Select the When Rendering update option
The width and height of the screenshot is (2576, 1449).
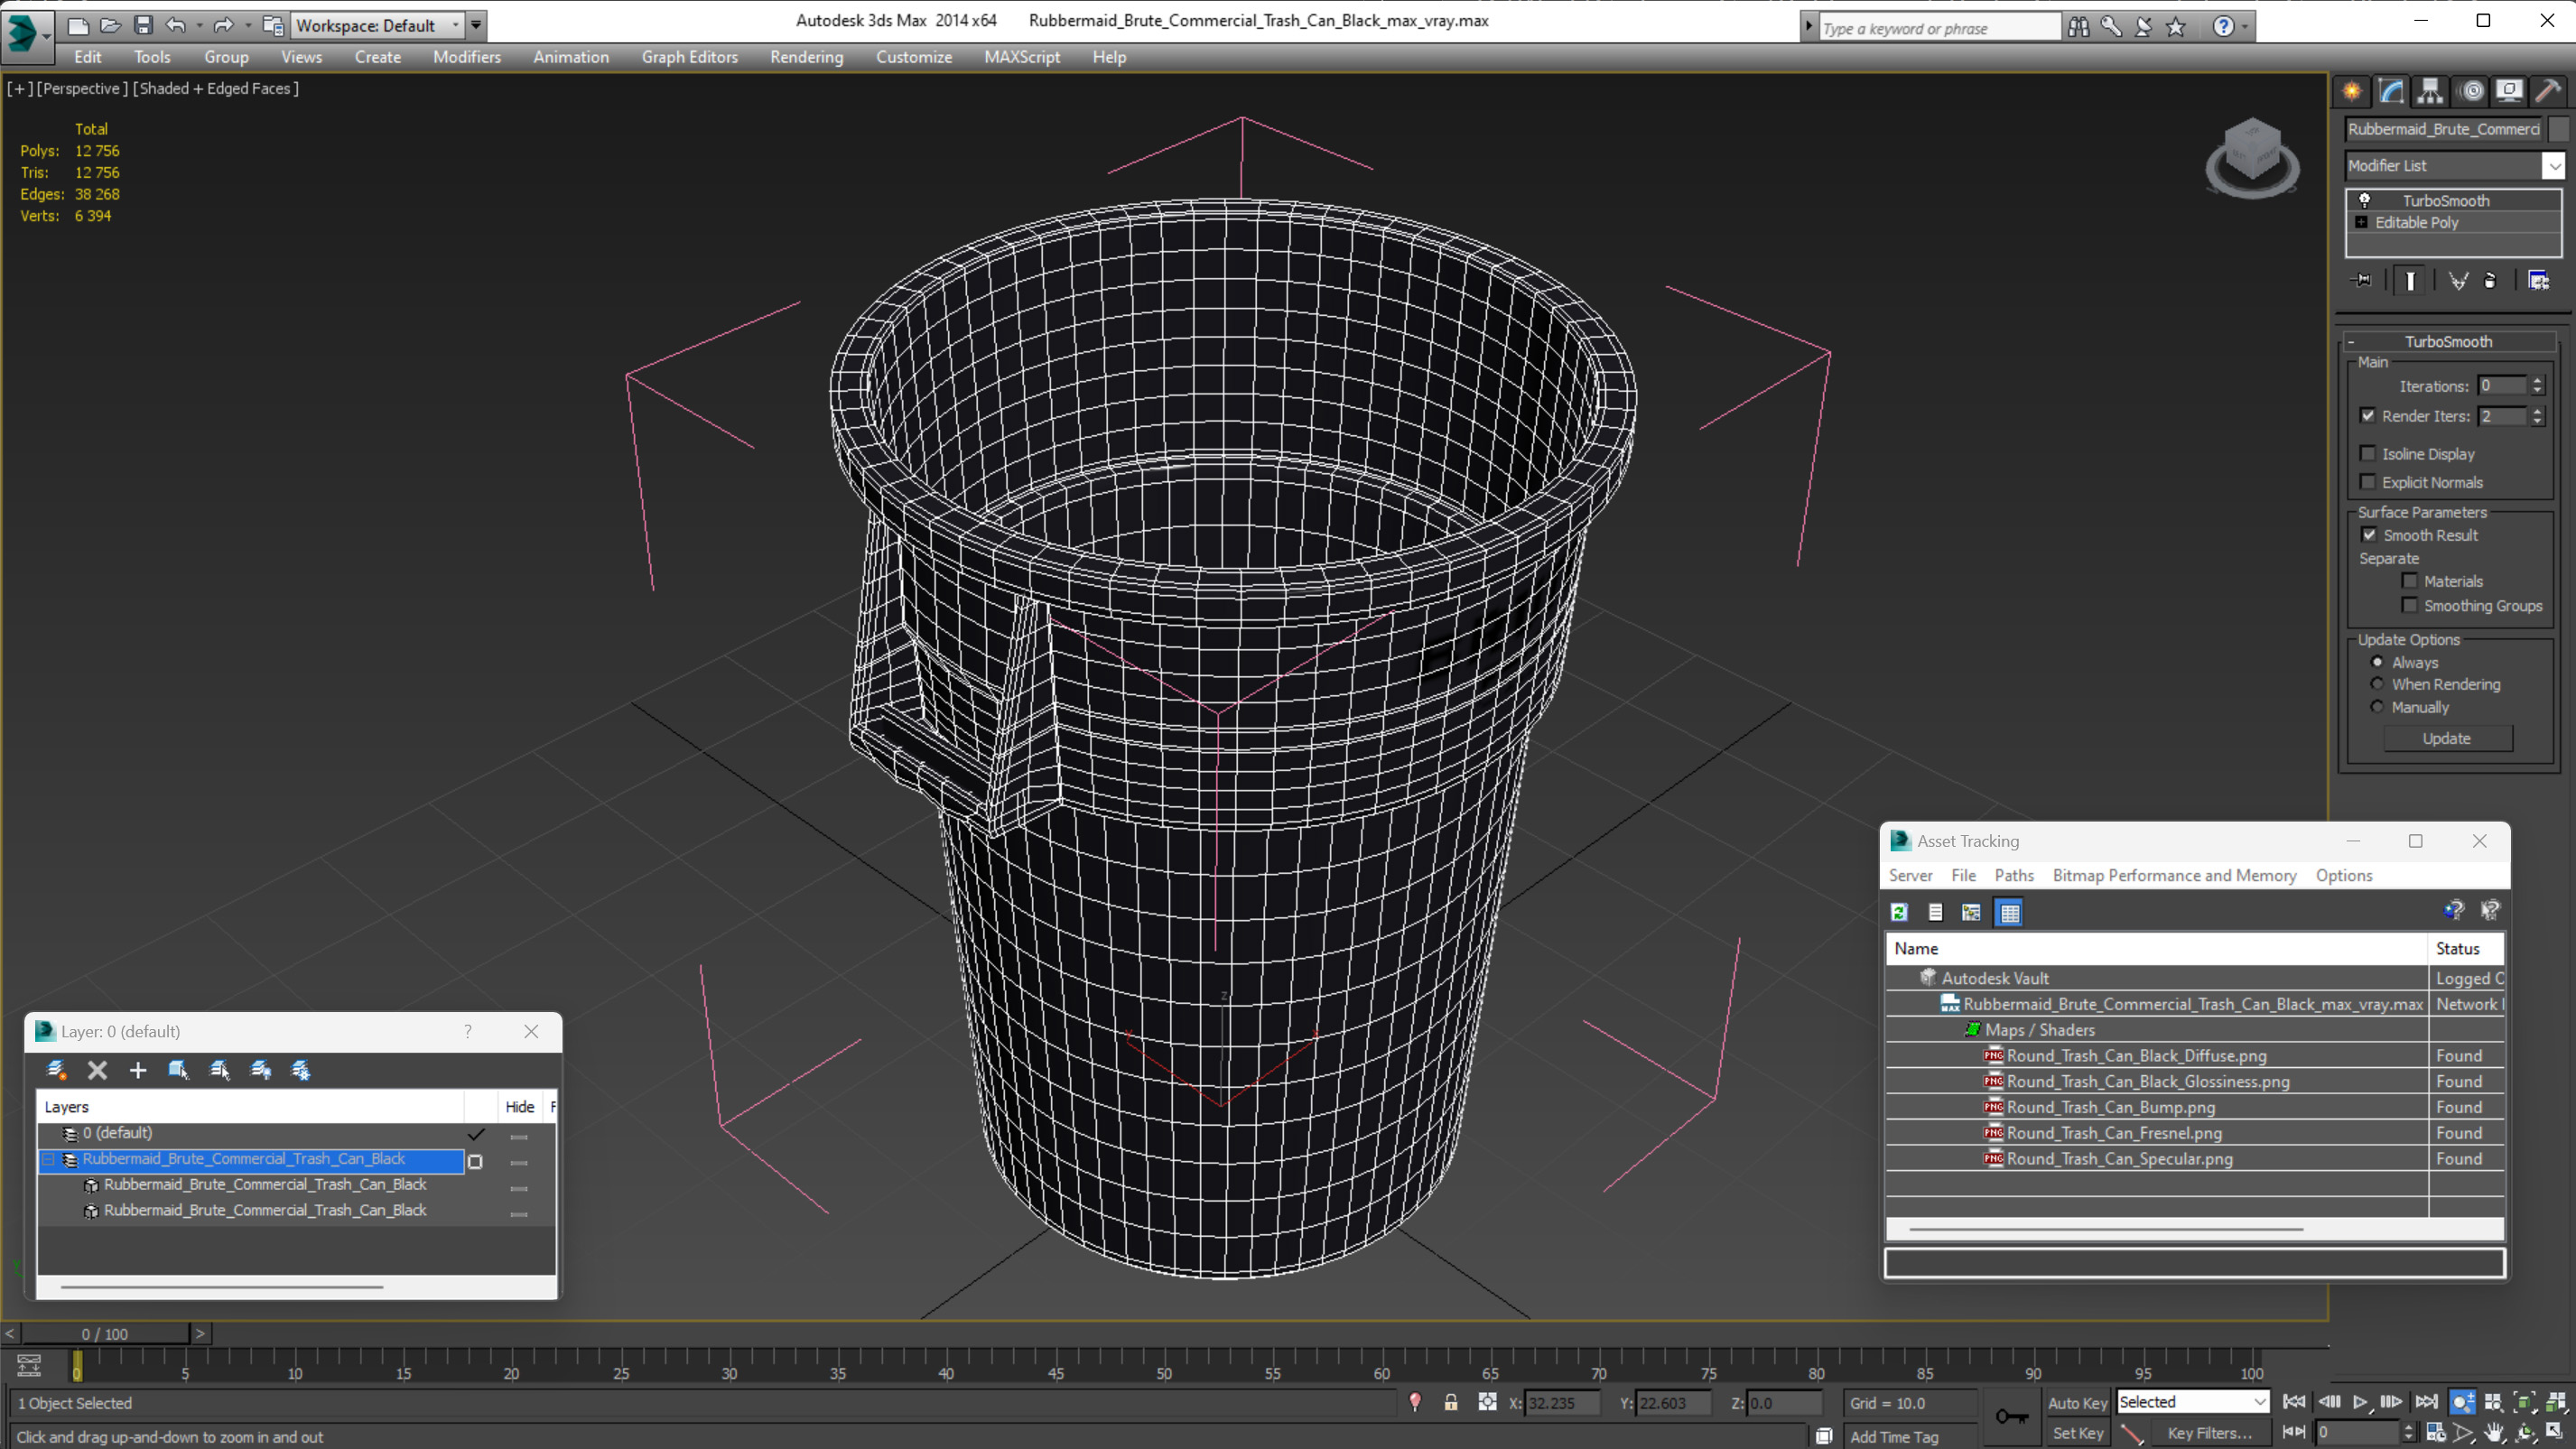click(x=2377, y=684)
